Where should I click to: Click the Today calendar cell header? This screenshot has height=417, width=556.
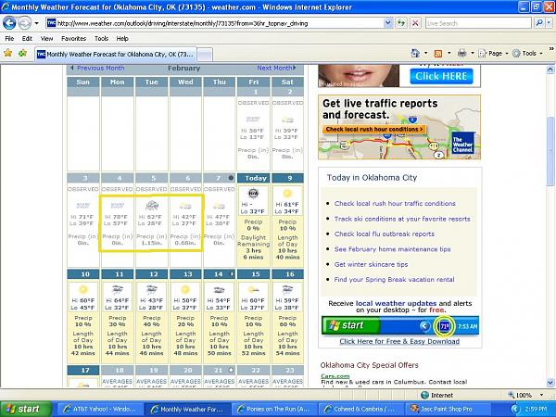[x=253, y=178]
